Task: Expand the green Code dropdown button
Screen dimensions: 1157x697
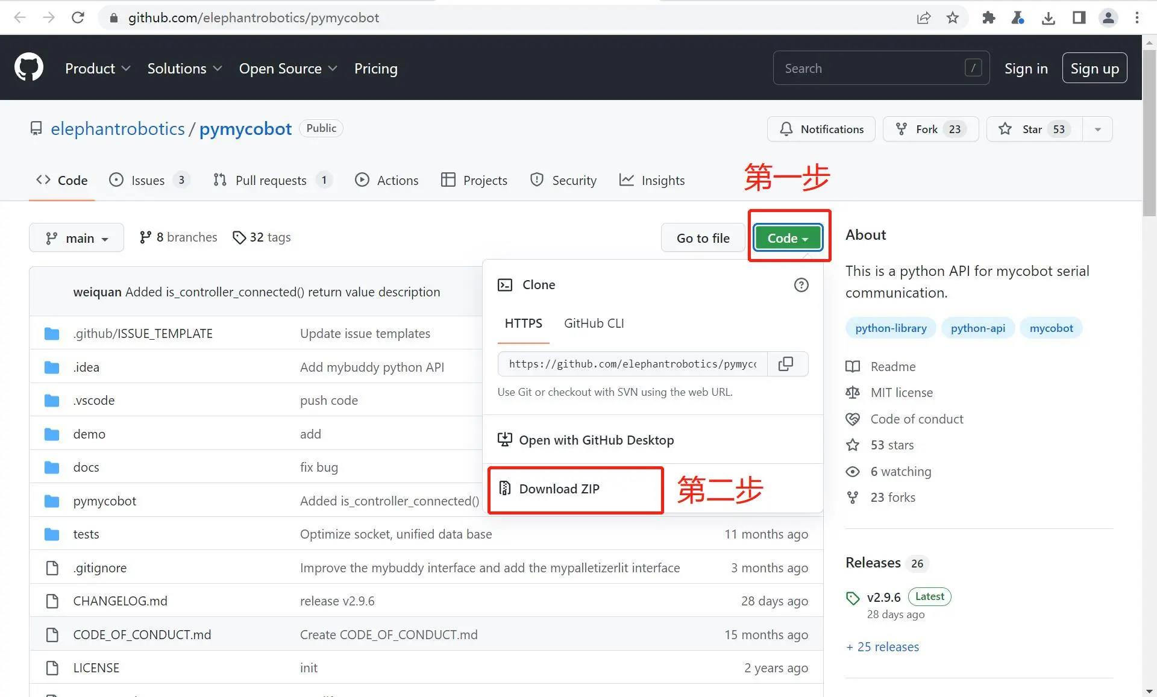Action: tap(788, 238)
